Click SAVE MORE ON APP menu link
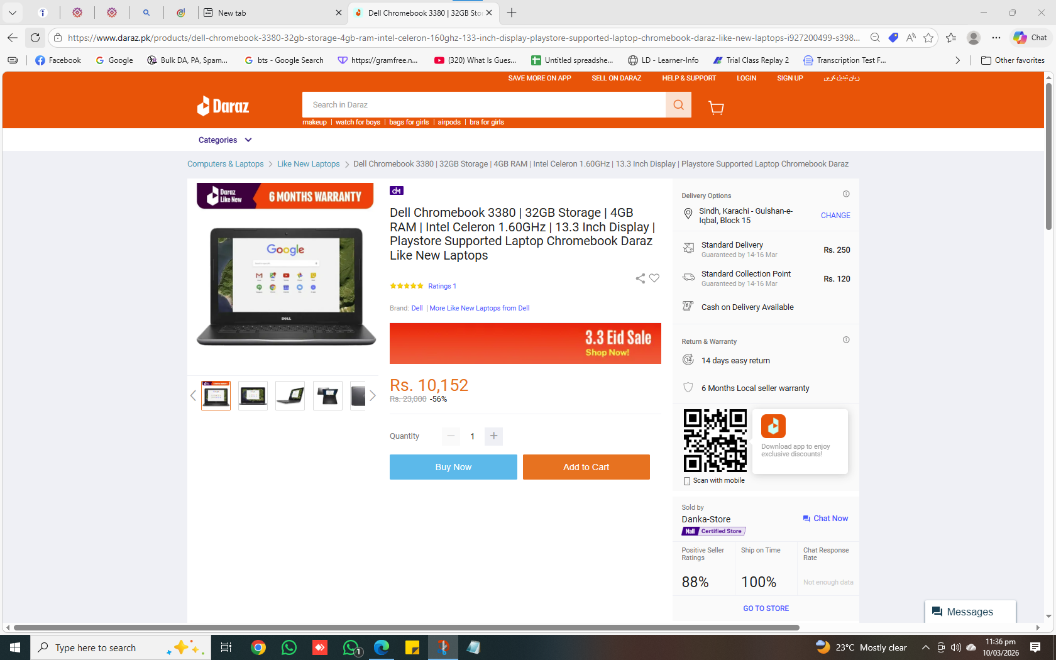 tap(539, 78)
